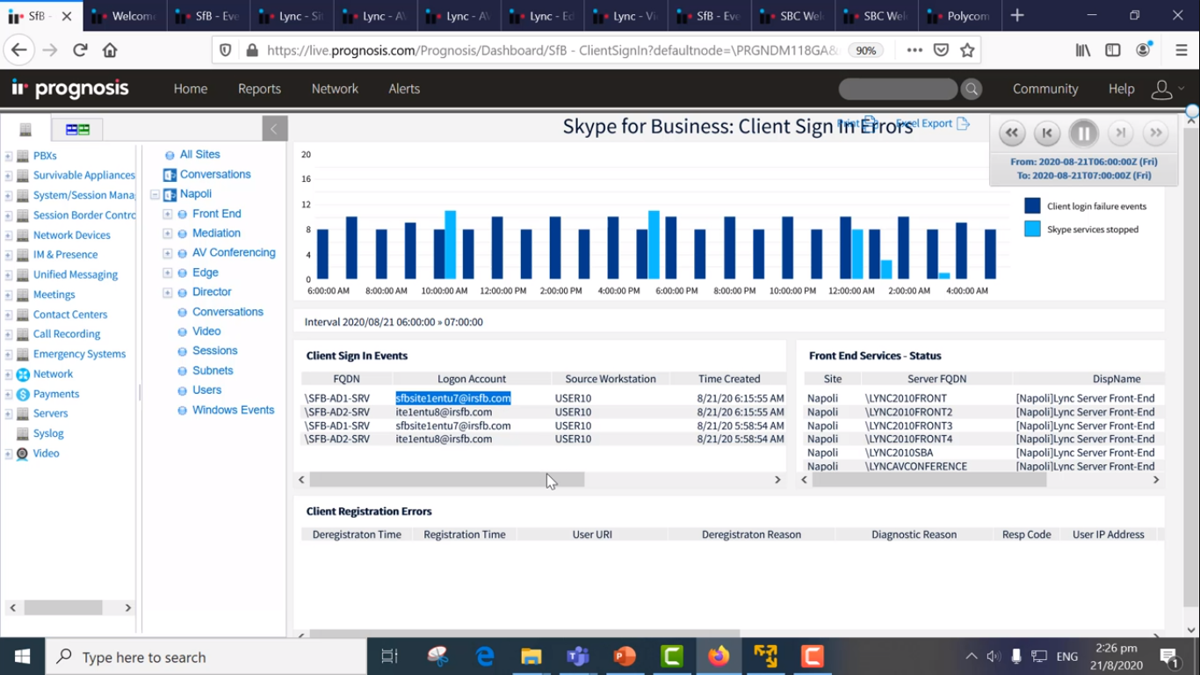Expand the Mediation node
The image size is (1200, 675).
pyautogui.click(x=167, y=234)
